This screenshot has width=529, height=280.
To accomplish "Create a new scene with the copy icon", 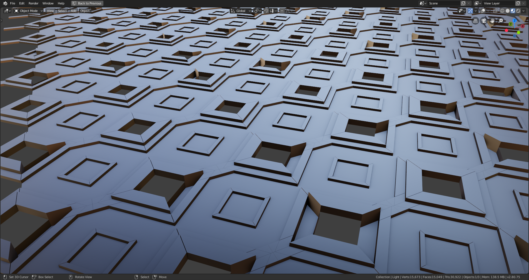I will [463, 3].
